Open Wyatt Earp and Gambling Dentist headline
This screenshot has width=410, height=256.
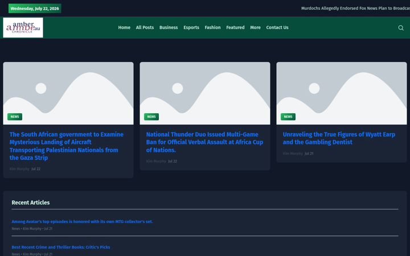[x=339, y=138]
